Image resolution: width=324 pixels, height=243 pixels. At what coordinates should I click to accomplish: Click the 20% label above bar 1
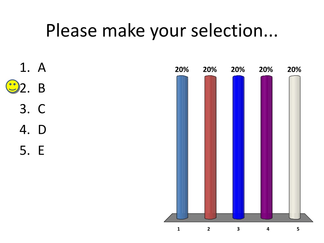pos(182,70)
